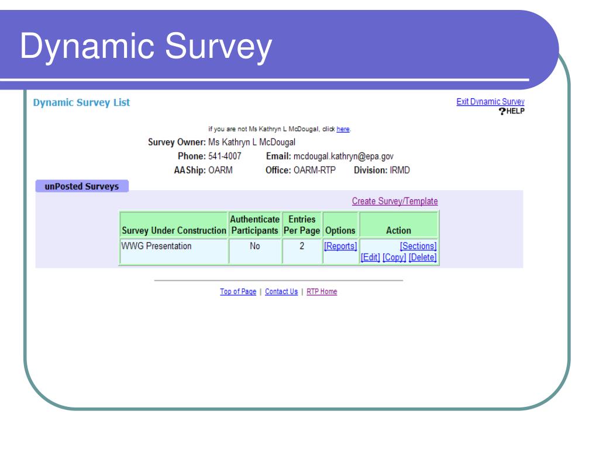Screen dimensions: 599x449
Task: Click the Survey Owner name Ms Kathryn L McDougal
Action: pos(252,143)
